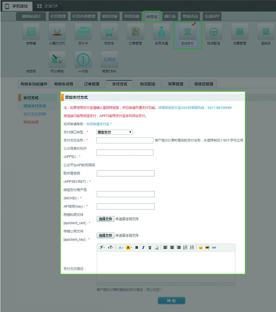Open the font size dropdown in editor
276x312 pixels.
[x=111, y=248]
